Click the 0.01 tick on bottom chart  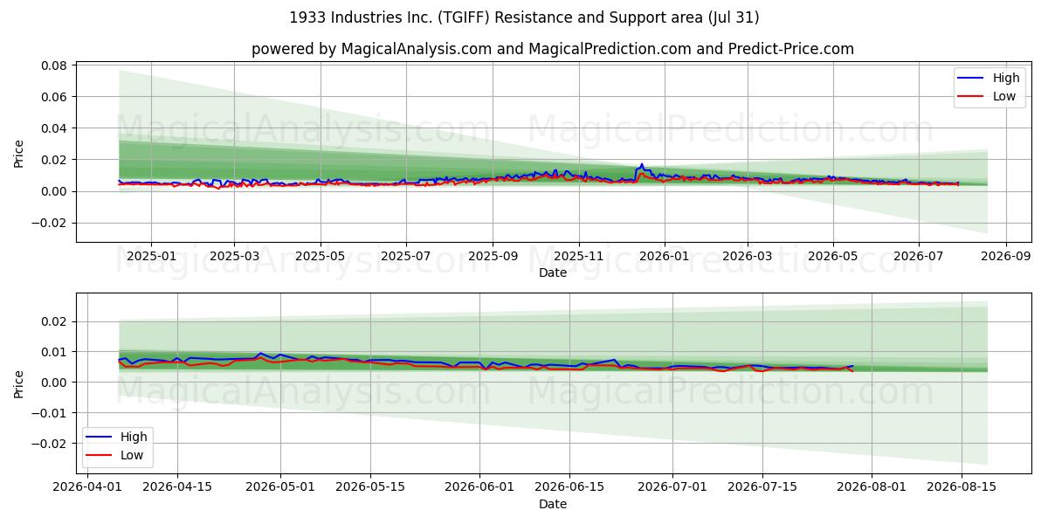click(x=55, y=352)
